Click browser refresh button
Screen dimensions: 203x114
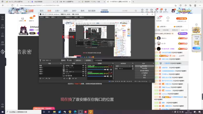pos(12,5)
